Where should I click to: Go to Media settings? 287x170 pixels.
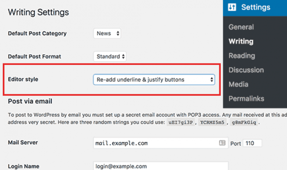pos(238,84)
